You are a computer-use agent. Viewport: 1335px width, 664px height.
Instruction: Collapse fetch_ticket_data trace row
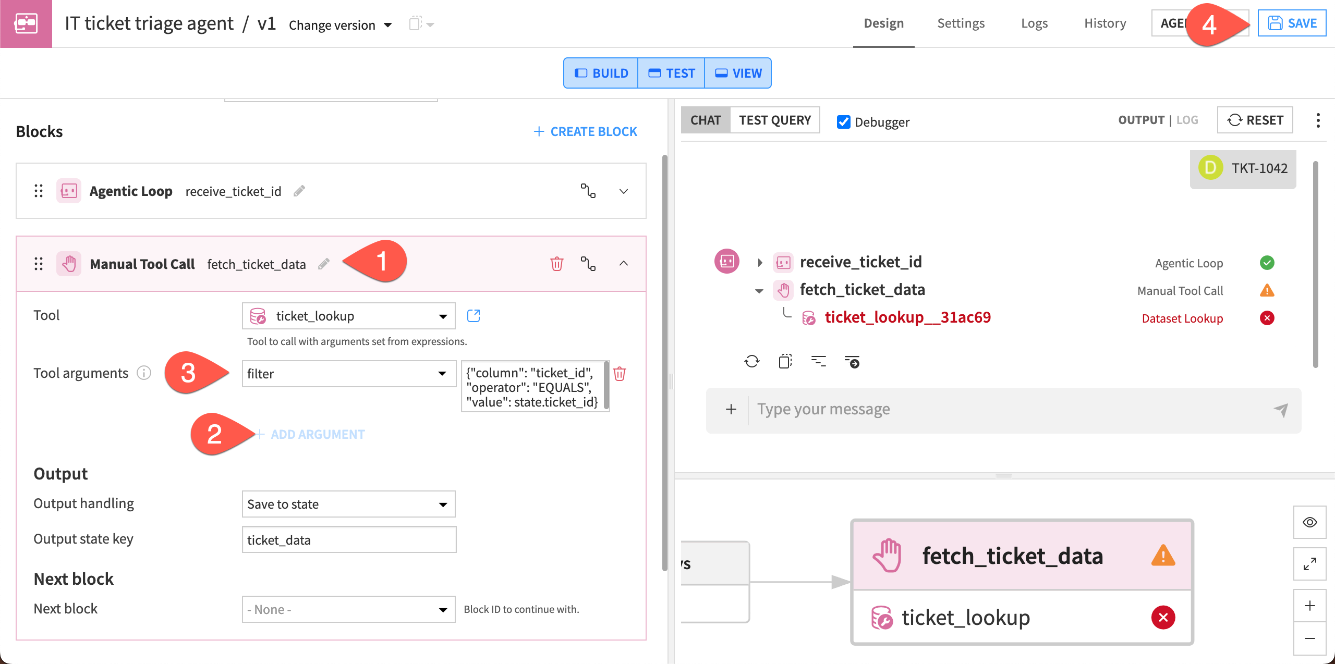pos(759,291)
